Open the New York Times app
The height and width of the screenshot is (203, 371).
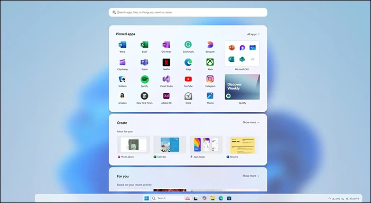click(x=144, y=96)
